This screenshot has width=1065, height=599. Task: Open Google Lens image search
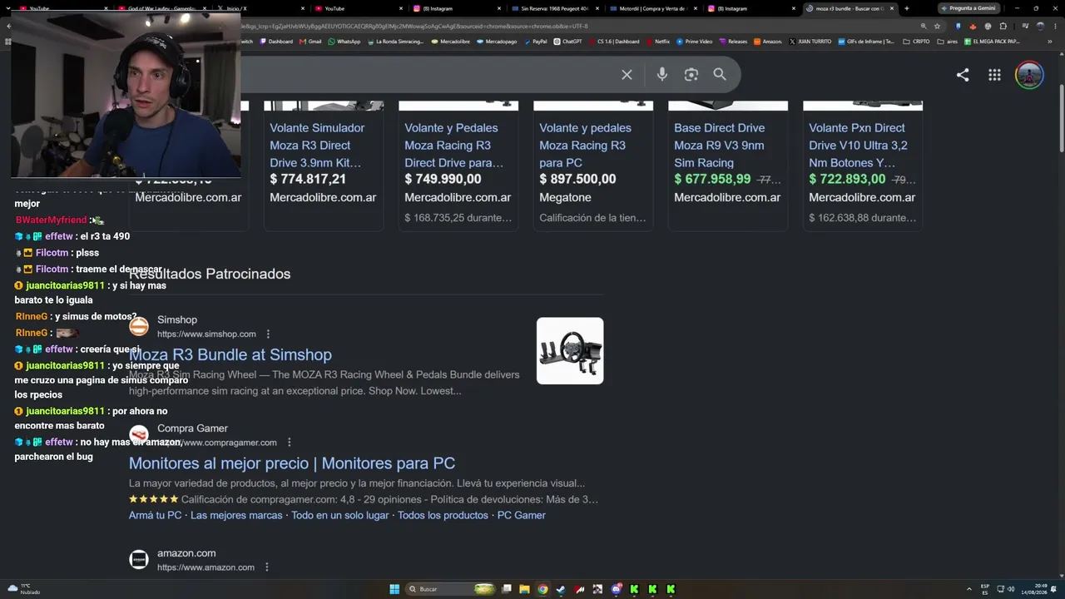[691, 75]
